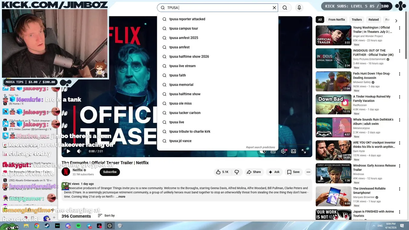Select the Related filter chip
The width and height of the screenshot is (409, 230).
point(374,19)
